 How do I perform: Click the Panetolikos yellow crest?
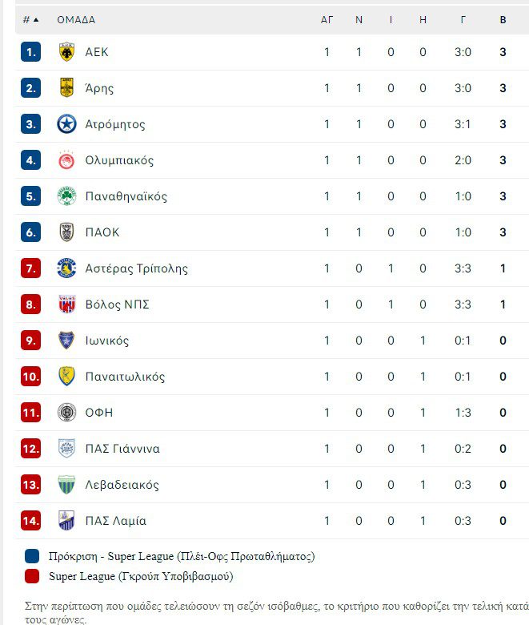pyautogui.click(x=66, y=377)
